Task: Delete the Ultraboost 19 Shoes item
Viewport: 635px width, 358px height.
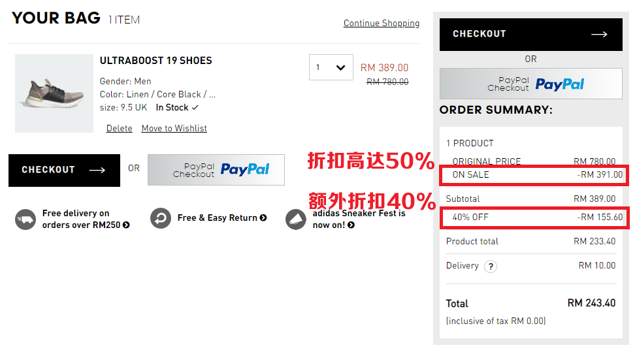Action: point(120,129)
